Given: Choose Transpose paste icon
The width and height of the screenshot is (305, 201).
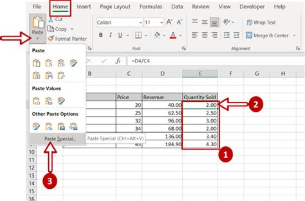Looking at the screenshot, I should (61, 75).
